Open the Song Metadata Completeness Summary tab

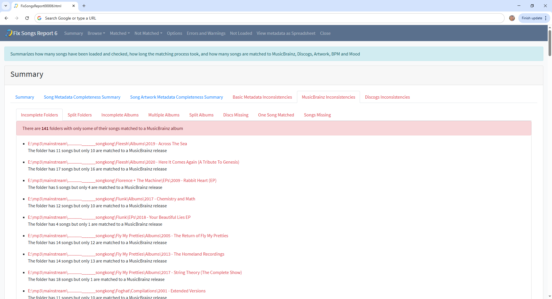(x=82, y=97)
